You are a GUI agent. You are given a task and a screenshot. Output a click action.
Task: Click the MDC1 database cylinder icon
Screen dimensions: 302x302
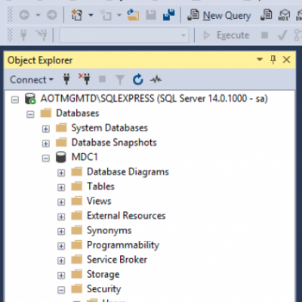coord(61,157)
